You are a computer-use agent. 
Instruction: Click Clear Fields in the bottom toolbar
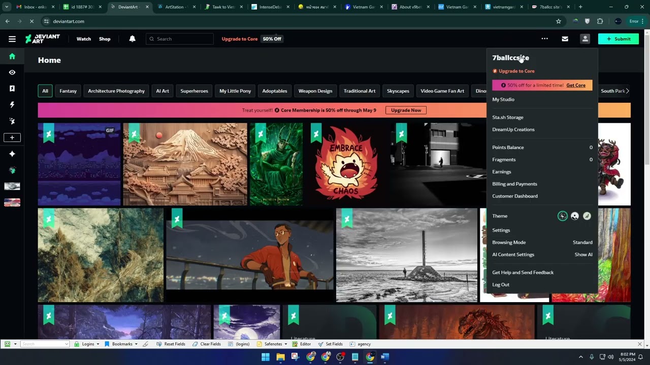207,344
